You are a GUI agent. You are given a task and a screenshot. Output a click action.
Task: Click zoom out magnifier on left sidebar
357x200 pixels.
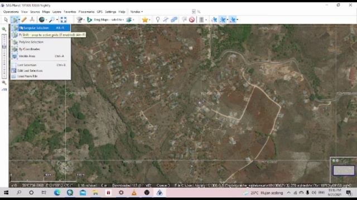[4, 83]
